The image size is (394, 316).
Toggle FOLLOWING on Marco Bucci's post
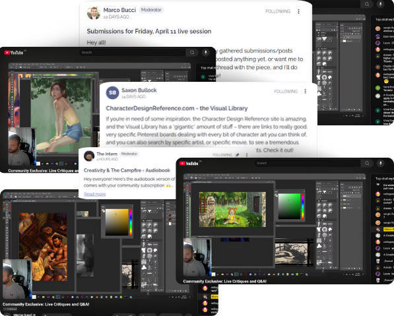click(278, 11)
